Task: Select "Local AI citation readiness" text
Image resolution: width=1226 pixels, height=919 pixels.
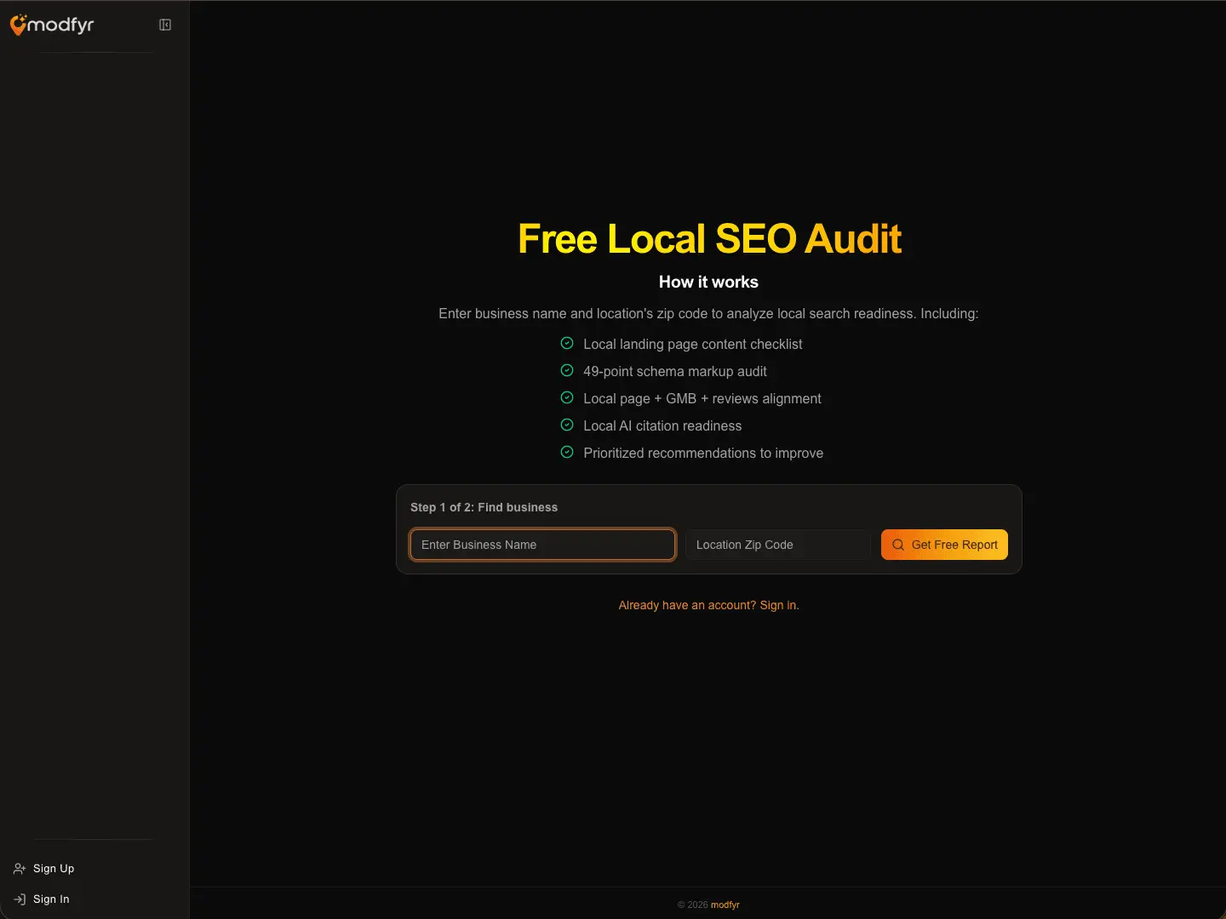Action: click(662, 425)
